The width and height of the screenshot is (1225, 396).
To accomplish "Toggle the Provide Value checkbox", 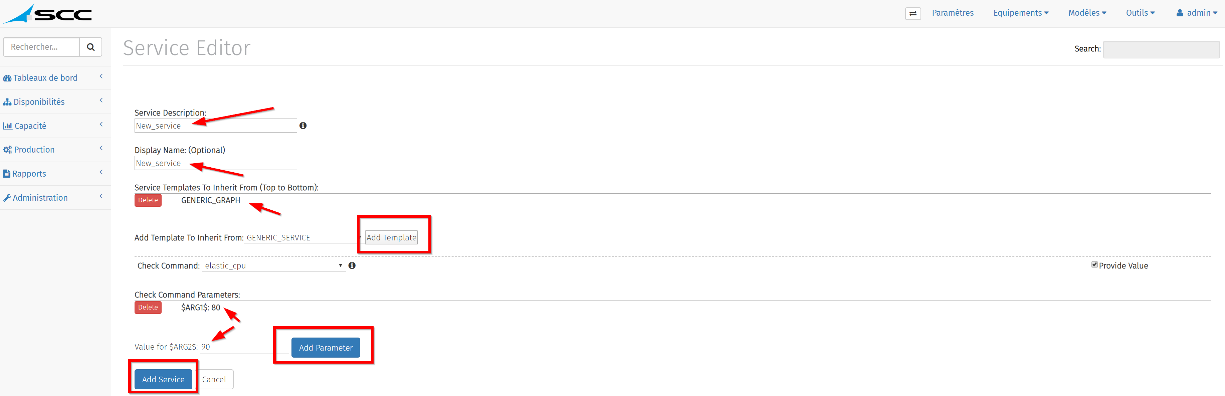I will [x=1094, y=264].
